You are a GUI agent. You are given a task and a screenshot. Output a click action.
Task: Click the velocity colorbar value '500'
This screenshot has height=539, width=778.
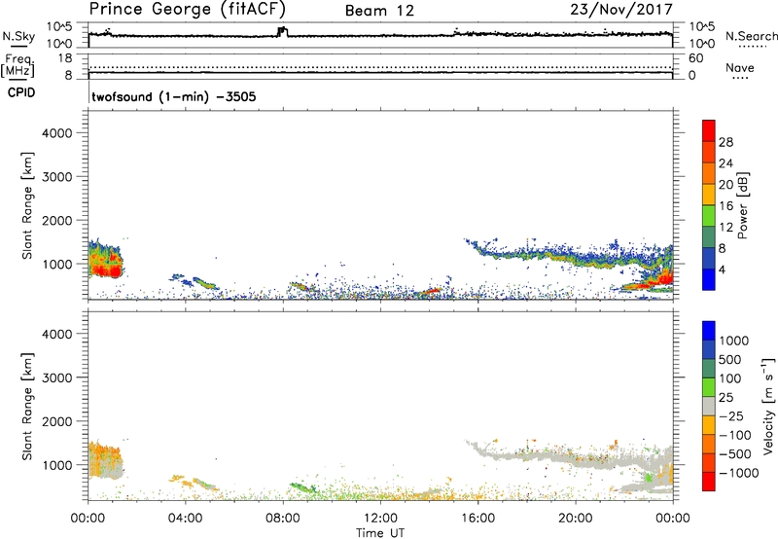pyautogui.click(x=729, y=360)
